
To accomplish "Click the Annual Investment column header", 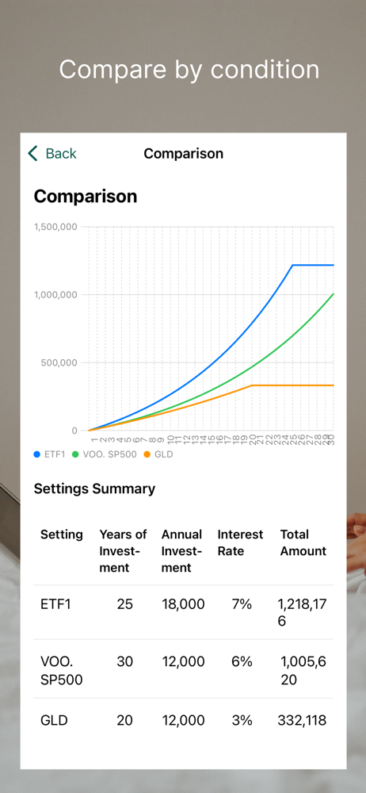I will click(182, 551).
